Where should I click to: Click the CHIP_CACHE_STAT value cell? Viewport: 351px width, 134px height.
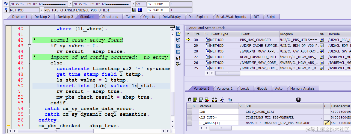point(284,112)
